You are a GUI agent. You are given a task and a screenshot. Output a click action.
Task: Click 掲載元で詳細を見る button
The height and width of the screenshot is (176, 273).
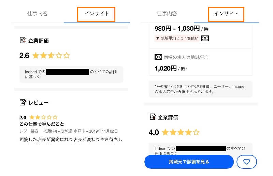tap(189, 162)
